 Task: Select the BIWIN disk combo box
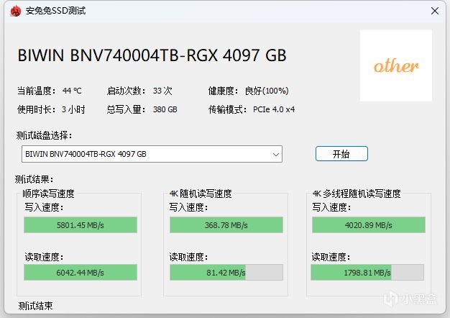tap(144, 154)
